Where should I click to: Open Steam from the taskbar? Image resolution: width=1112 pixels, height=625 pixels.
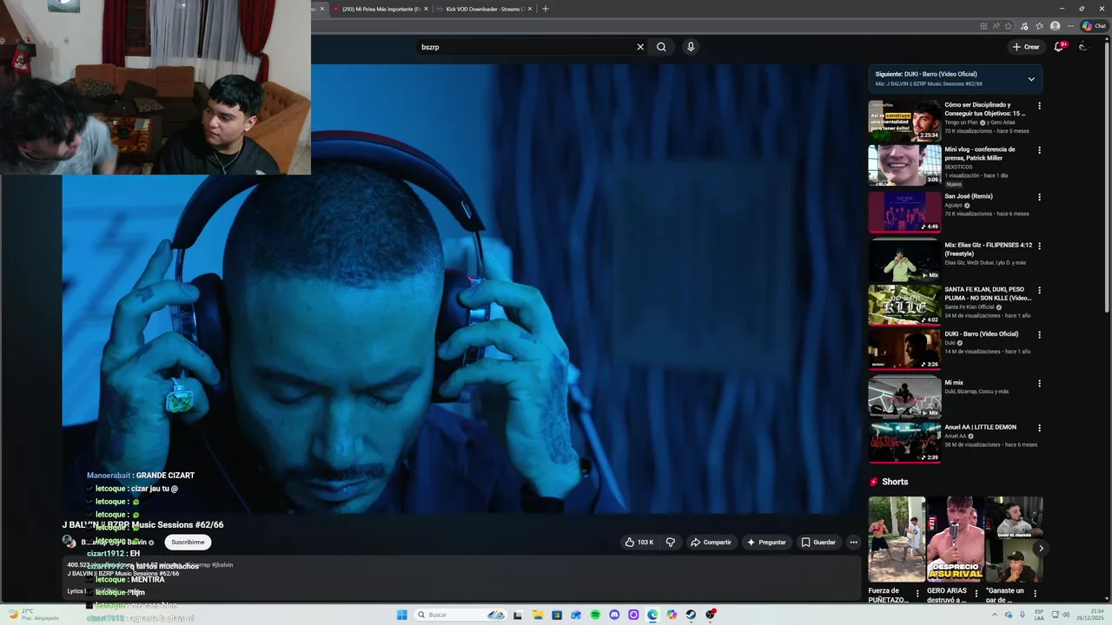coord(691,615)
